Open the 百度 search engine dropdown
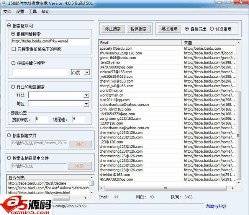 click(87, 72)
